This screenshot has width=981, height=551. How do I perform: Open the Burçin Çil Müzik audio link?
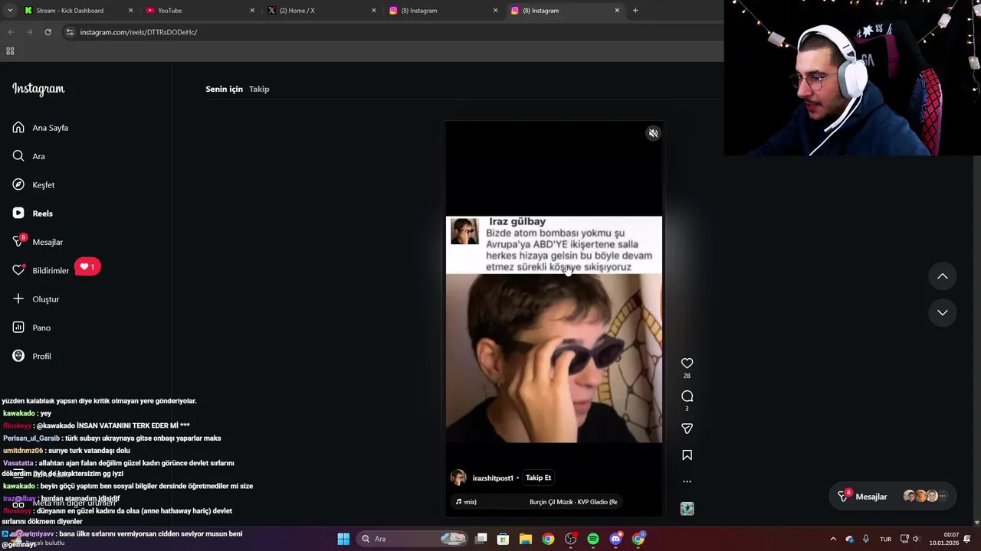coord(573,502)
